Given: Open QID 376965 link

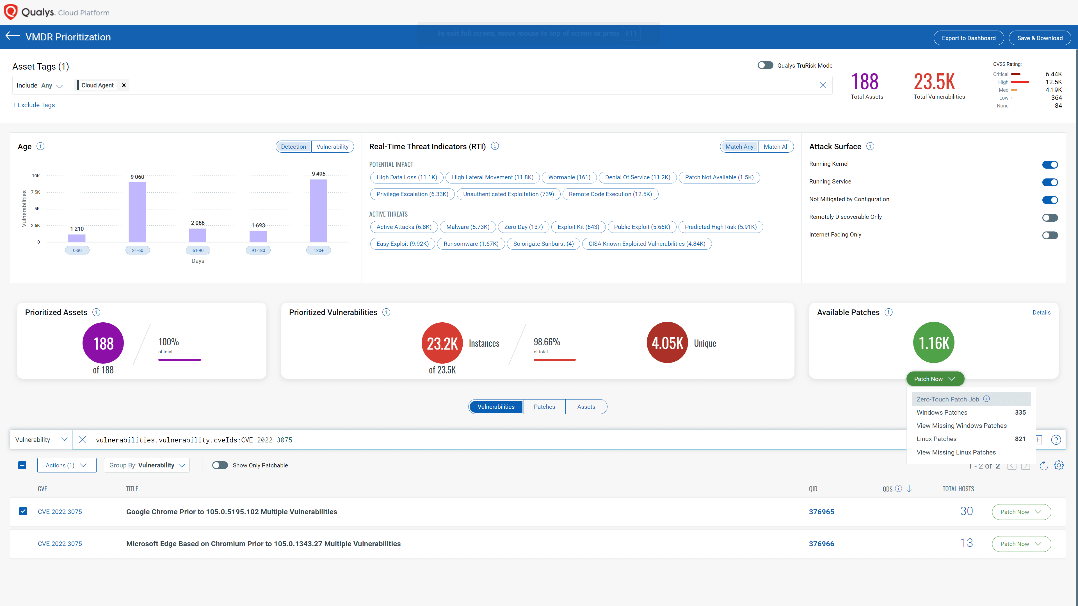Looking at the screenshot, I should coord(821,511).
